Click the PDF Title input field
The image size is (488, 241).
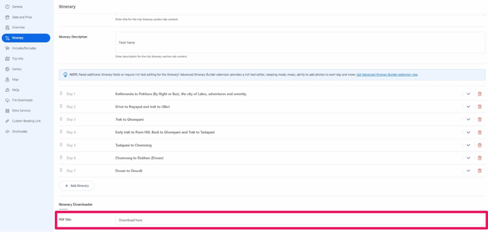(300, 220)
